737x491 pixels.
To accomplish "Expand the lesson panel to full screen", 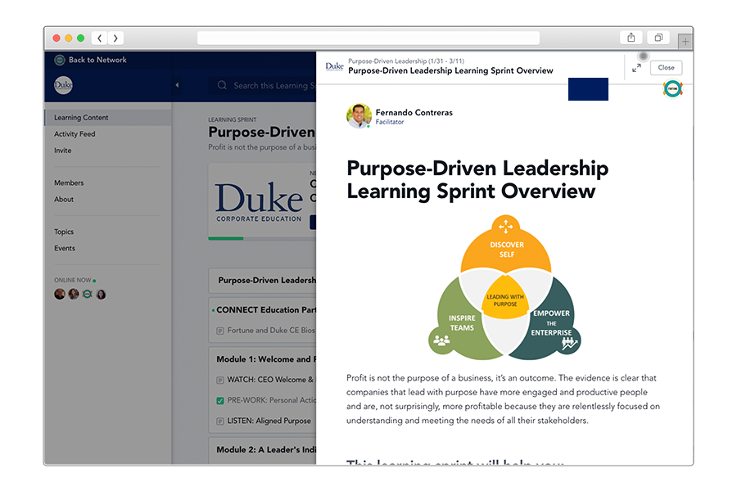I will pos(636,68).
